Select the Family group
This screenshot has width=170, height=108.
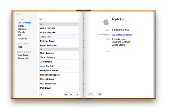(22, 32)
